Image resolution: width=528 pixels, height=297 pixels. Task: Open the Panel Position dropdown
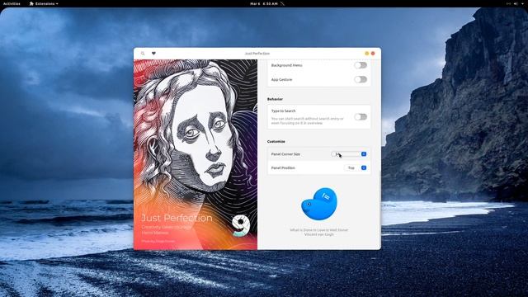click(356, 167)
